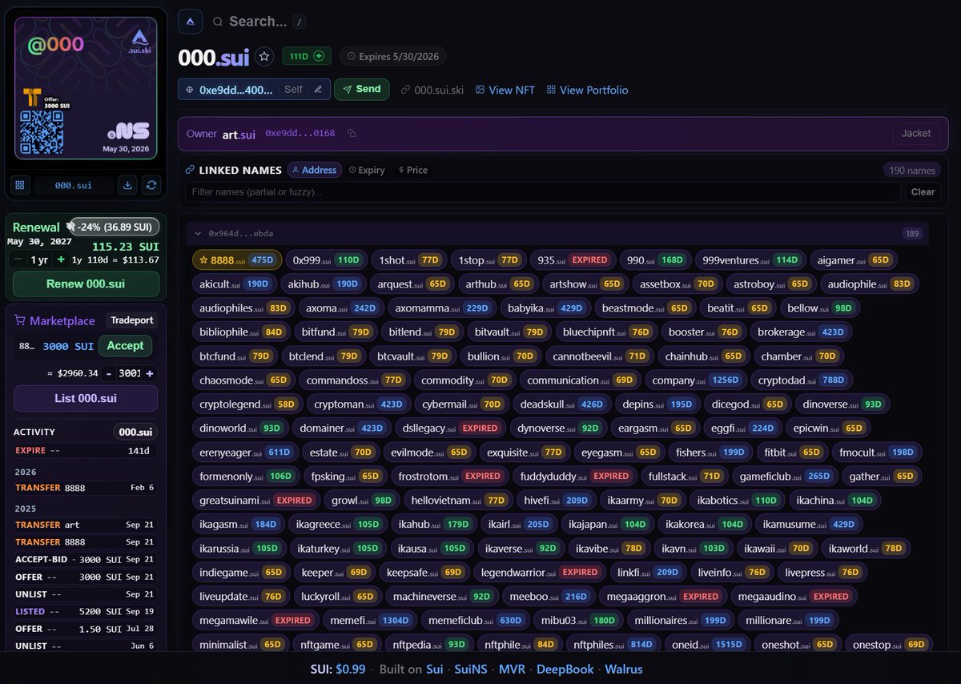Decrease the bid price with the minus

[x=110, y=373]
